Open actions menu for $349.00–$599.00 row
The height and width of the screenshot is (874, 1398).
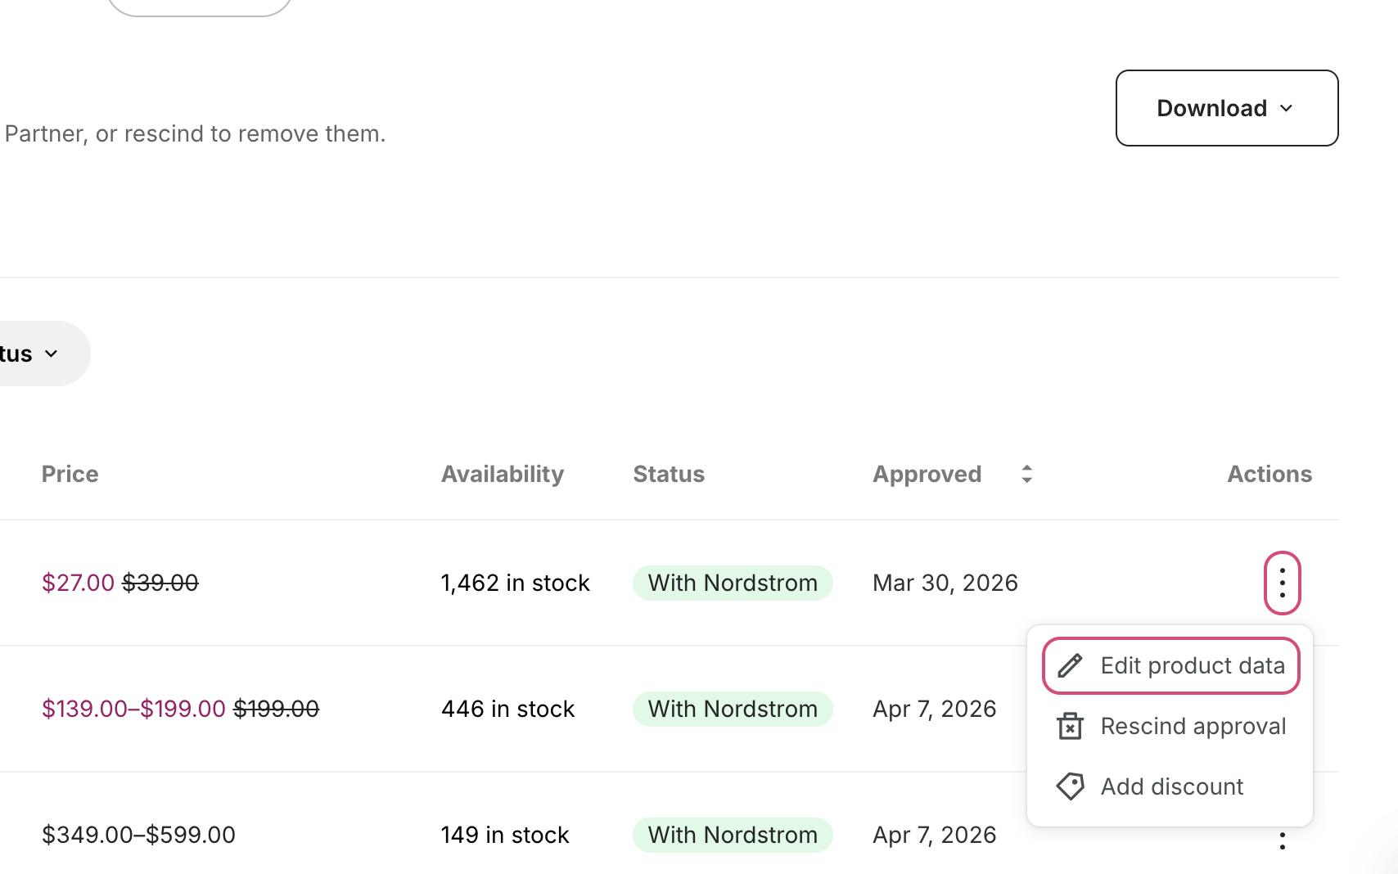(1282, 840)
